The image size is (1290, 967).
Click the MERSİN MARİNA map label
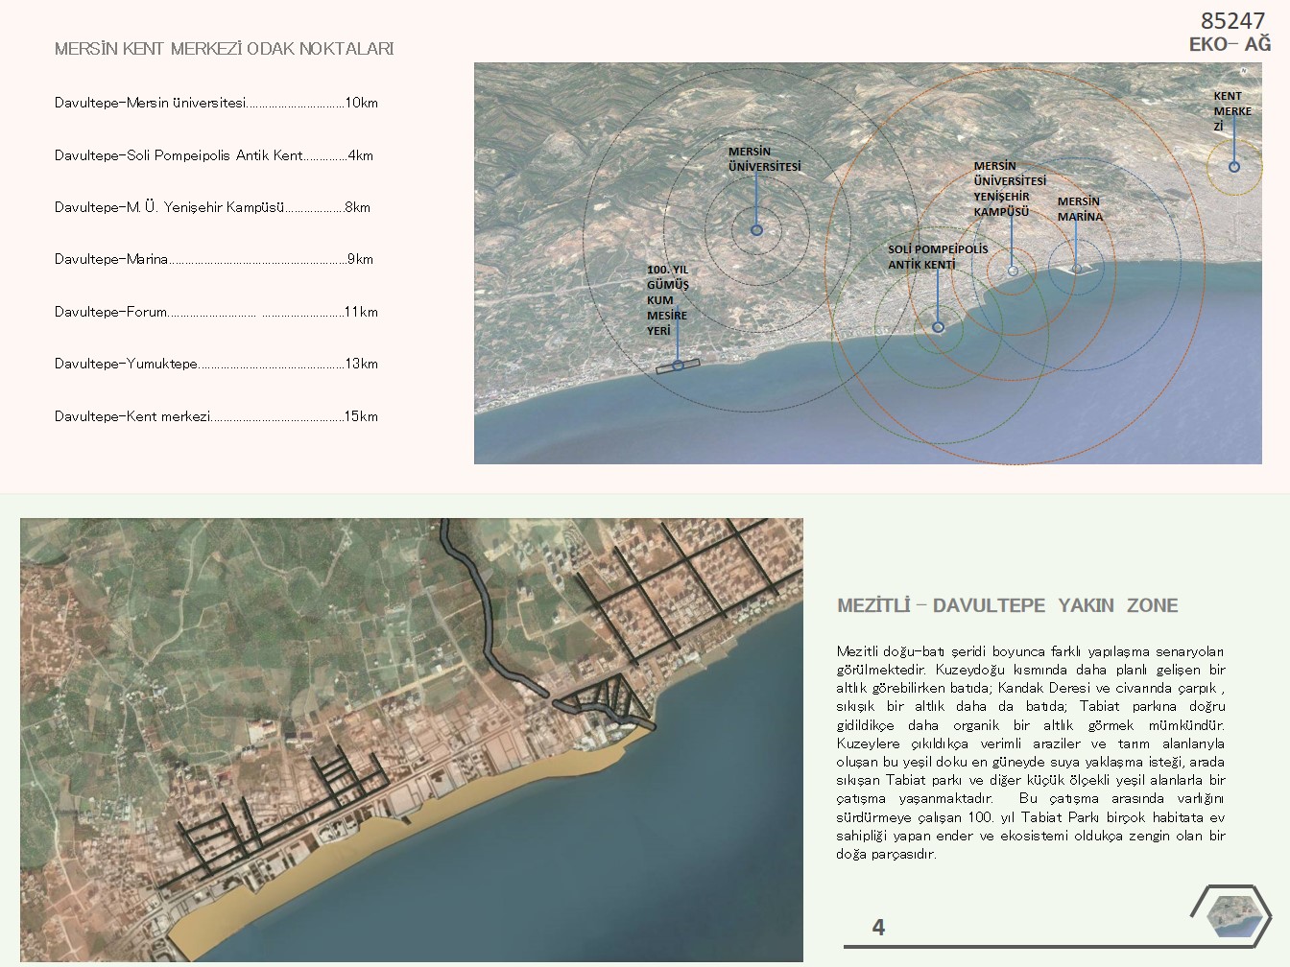[1080, 209]
